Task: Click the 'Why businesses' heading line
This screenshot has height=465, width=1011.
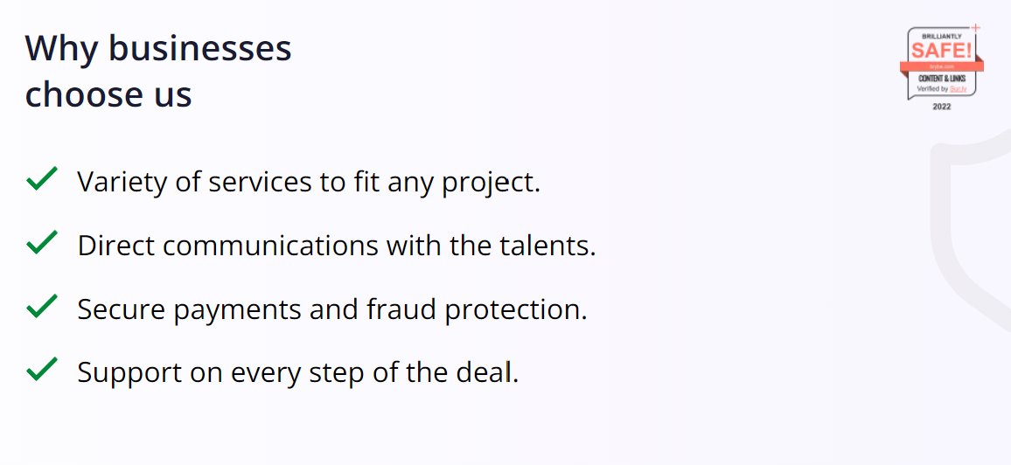Action: (158, 48)
